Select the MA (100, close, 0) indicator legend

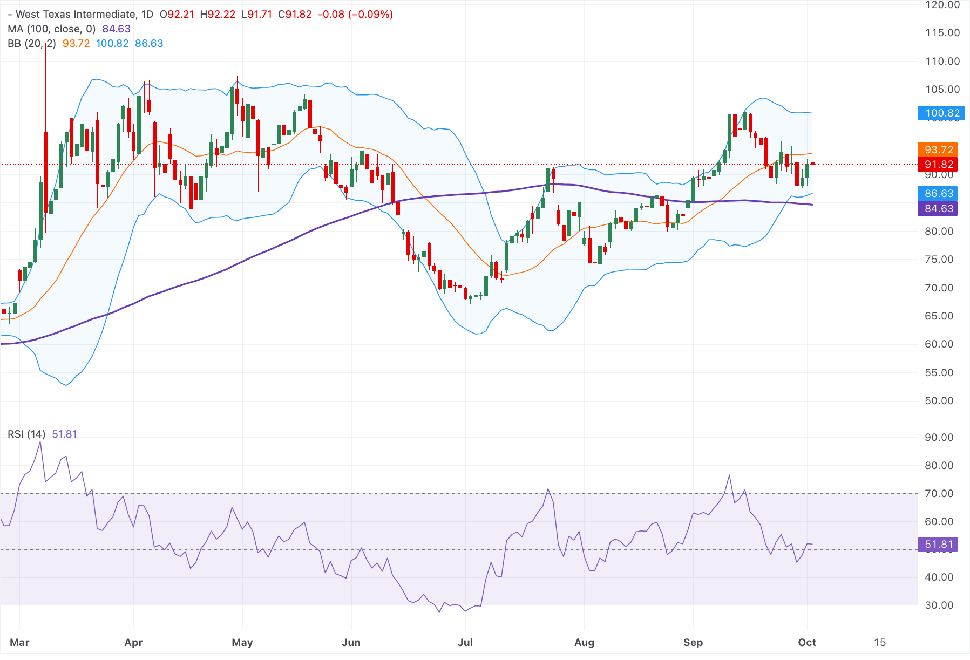click(x=51, y=29)
